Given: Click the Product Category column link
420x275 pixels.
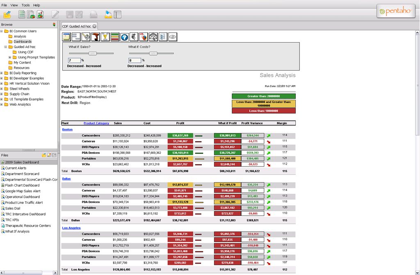Looking at the screenshot, I should pyautogui.click(x=96, y=123).
